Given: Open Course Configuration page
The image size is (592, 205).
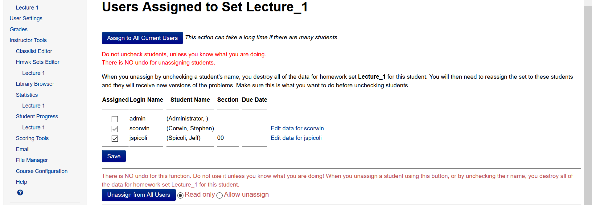Looking at the screenshot, I should tap(42, 171).
